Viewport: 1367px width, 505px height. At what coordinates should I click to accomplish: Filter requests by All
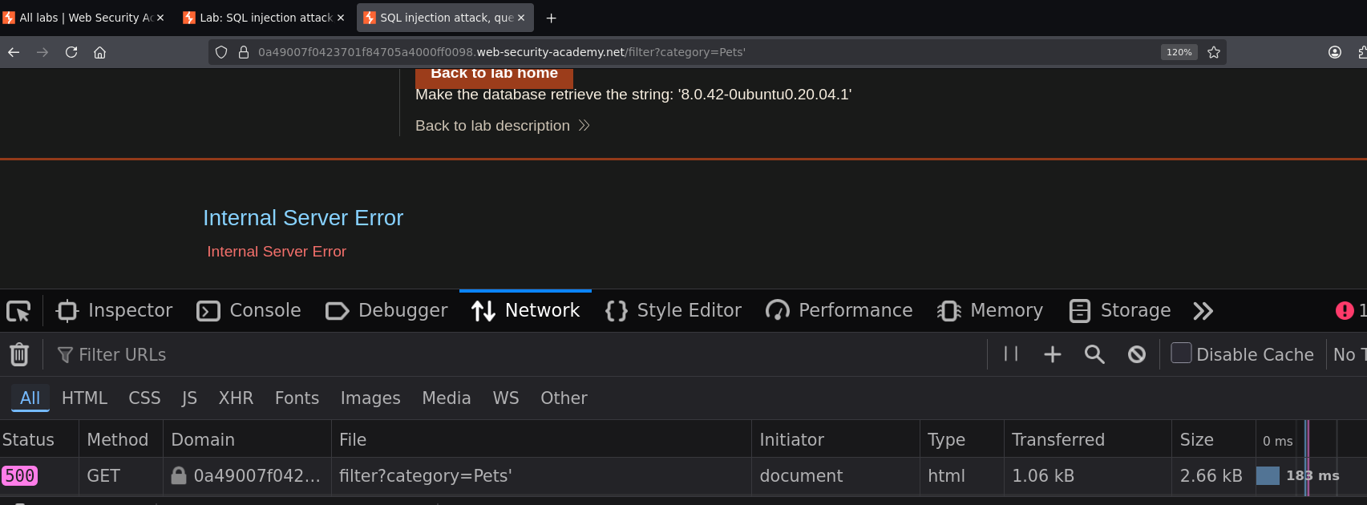pos(30,398)
